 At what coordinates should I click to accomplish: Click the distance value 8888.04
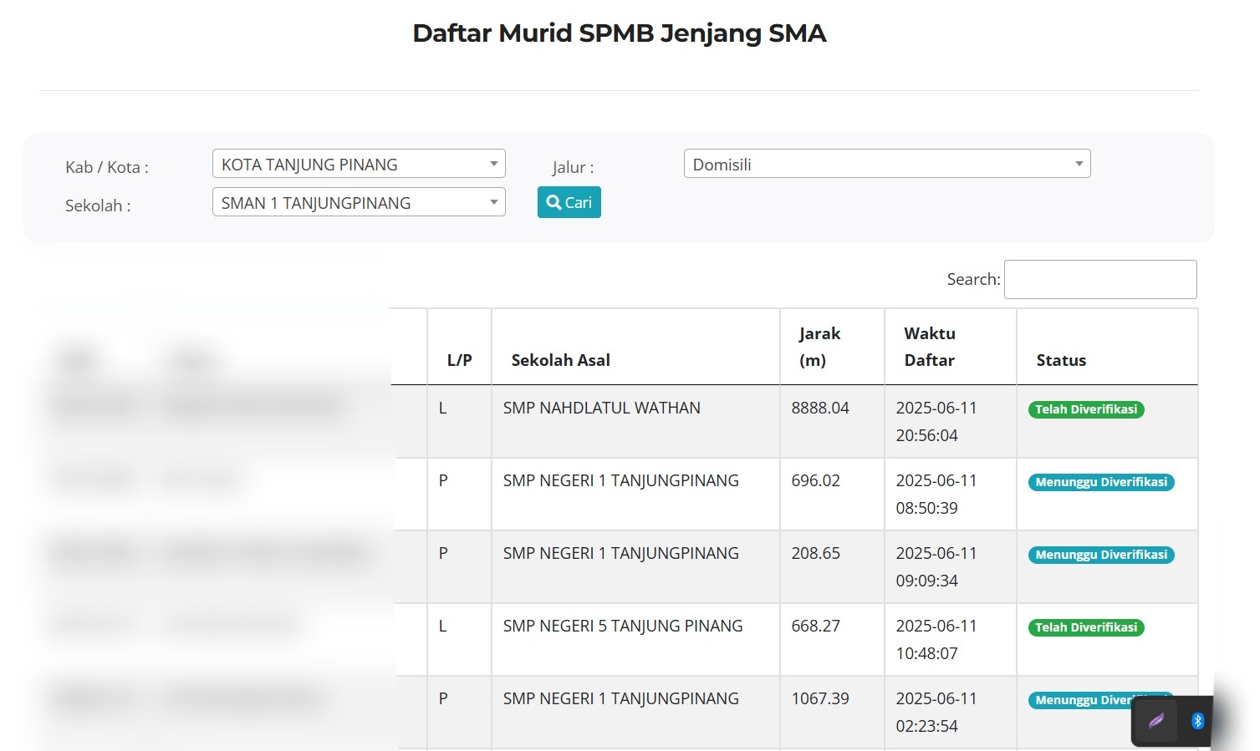click(819, 408)
